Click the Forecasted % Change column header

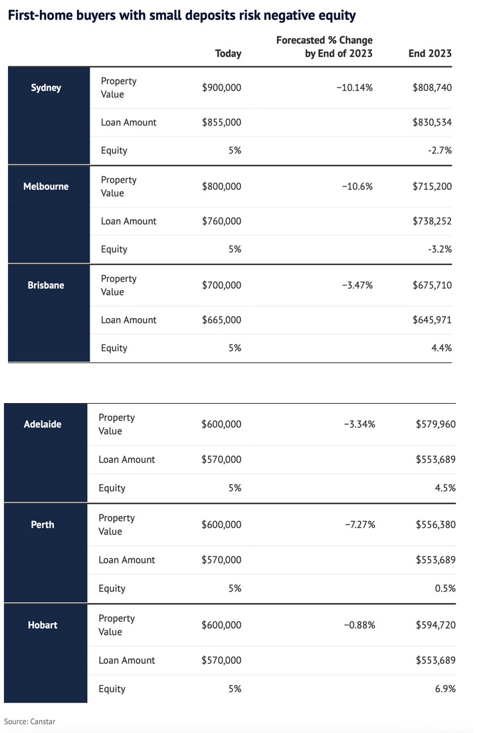point(325,46)
